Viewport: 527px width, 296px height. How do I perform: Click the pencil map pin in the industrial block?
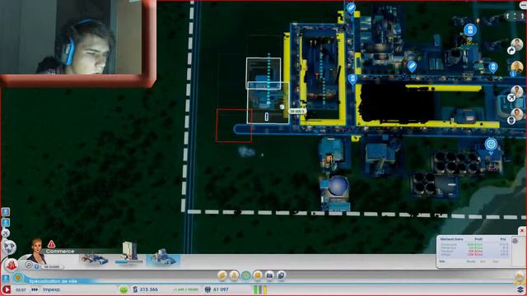(x=412, y=67)
